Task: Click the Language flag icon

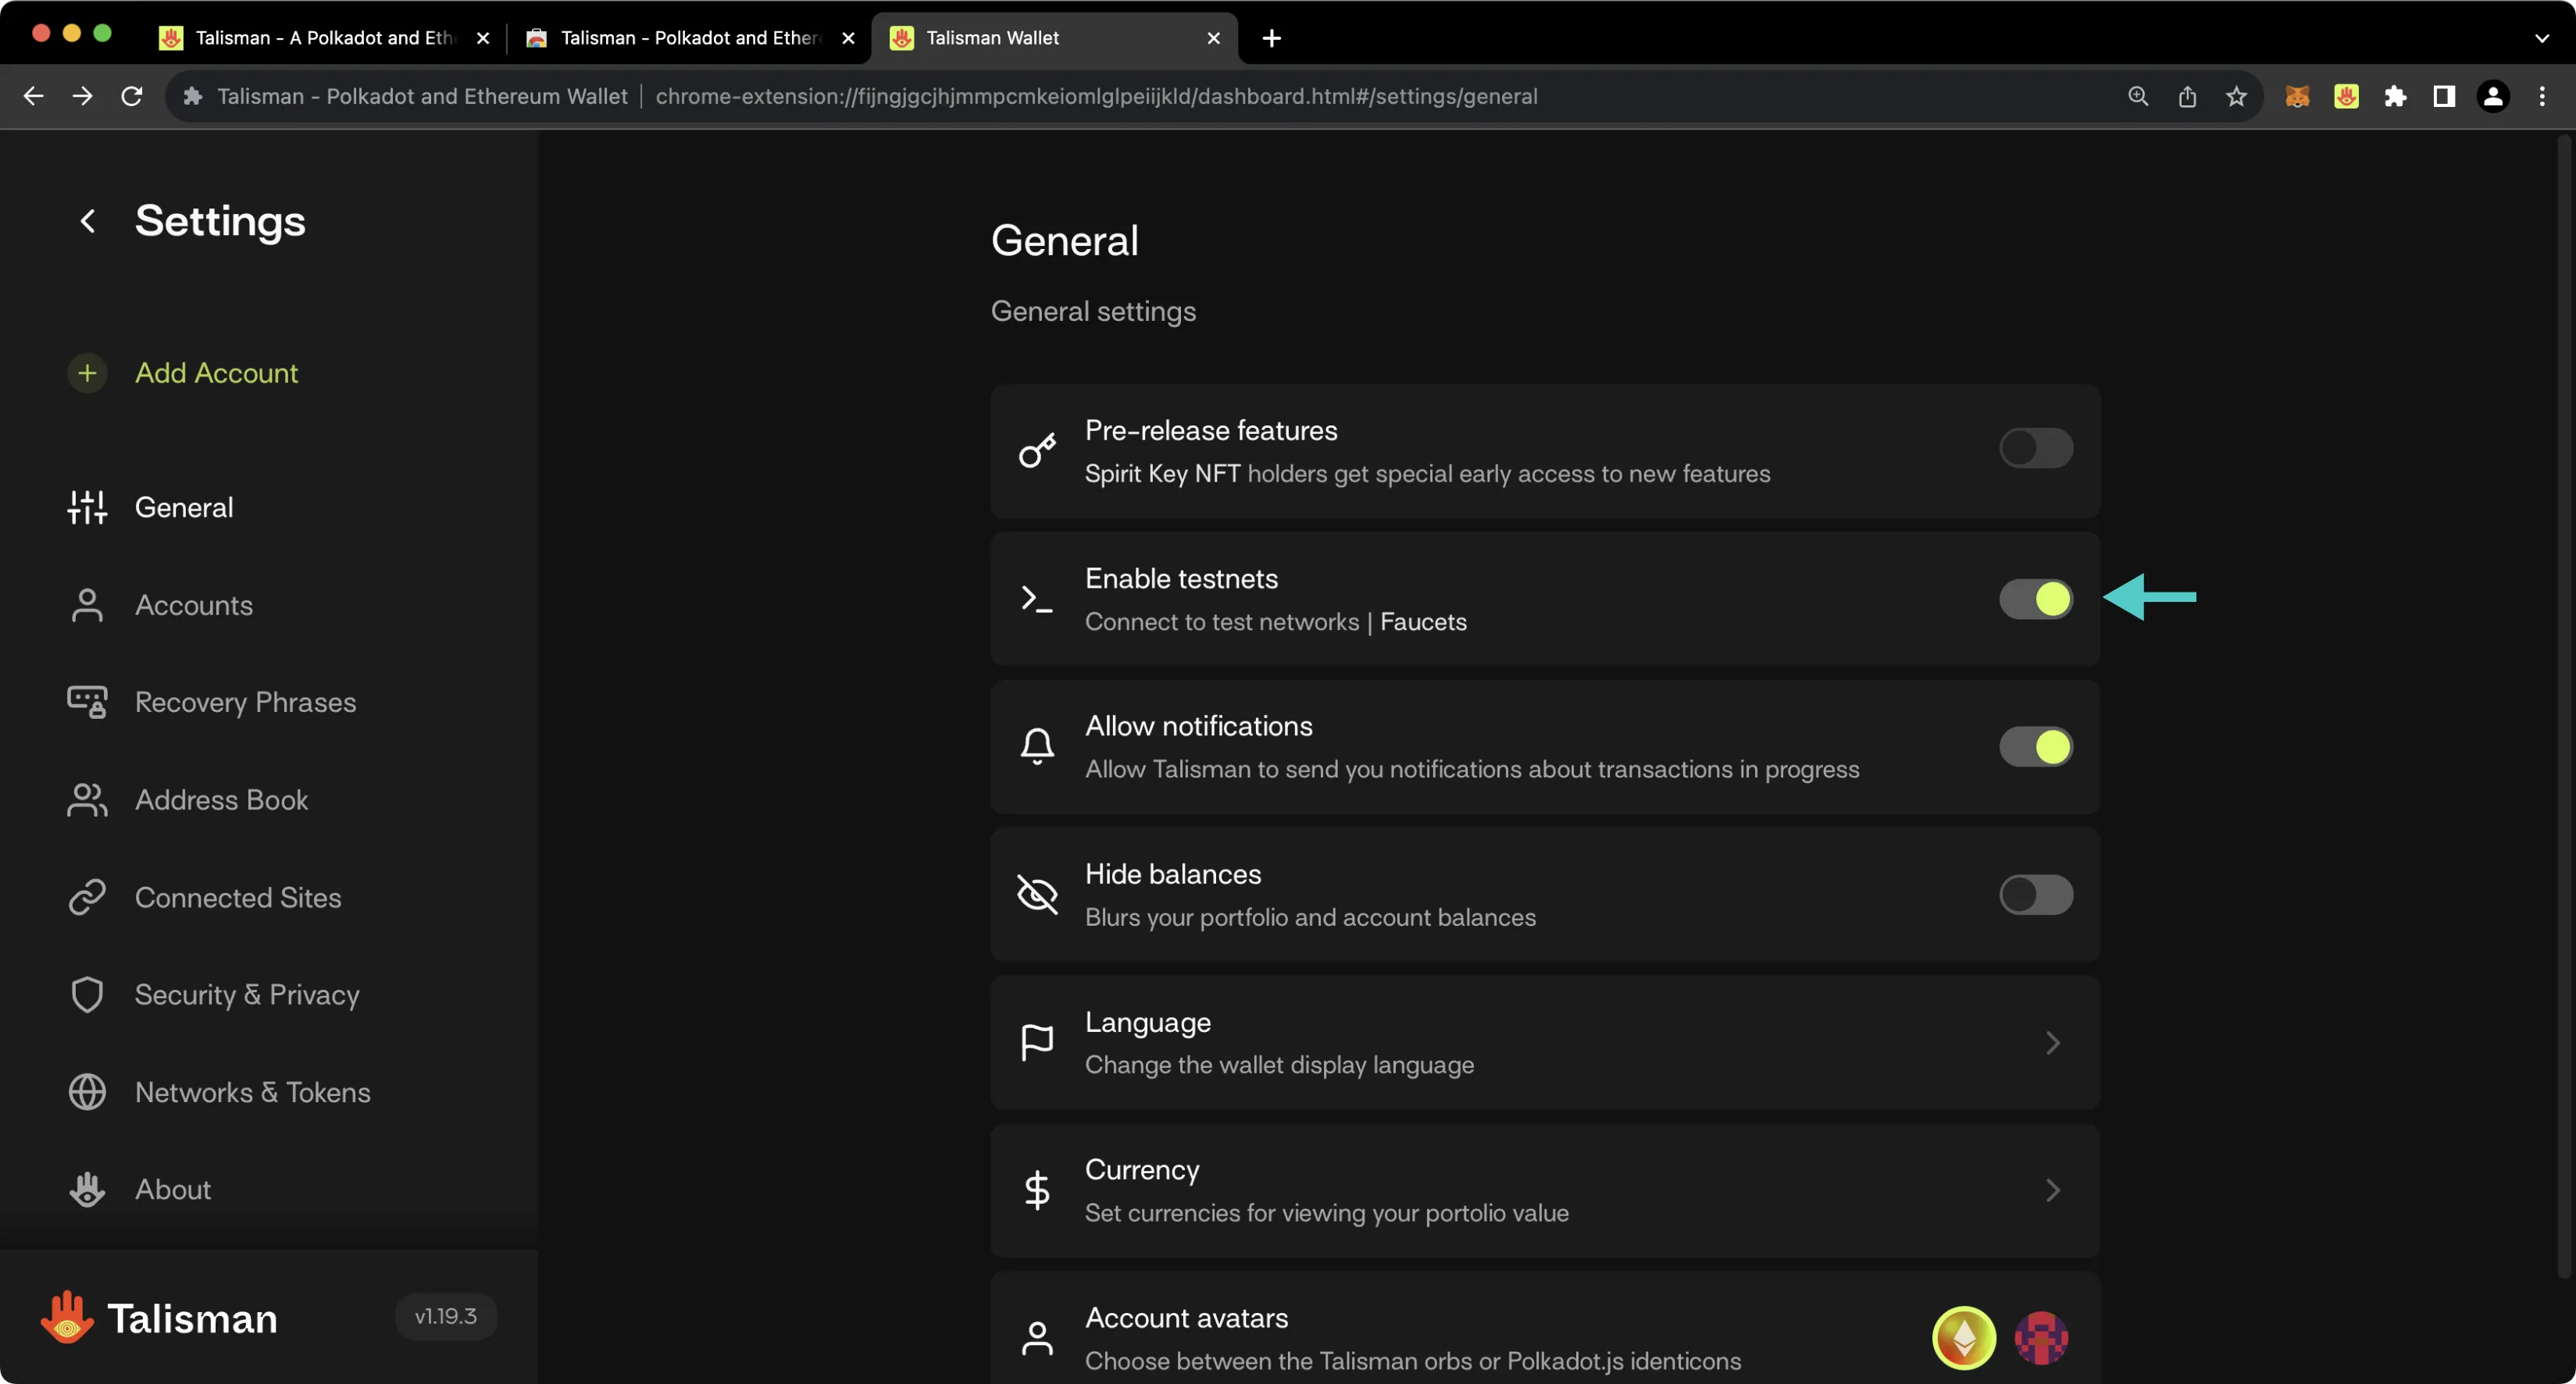Action: click(x=1037, y=1043)
